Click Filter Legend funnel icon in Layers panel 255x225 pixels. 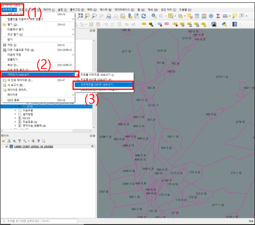[x=19, y=141]
